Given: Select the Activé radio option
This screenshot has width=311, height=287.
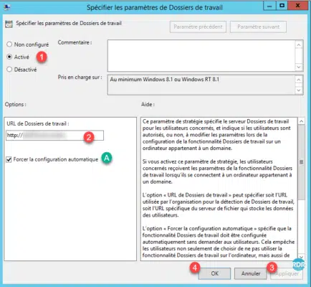Looking at the screenshot, I should point(9,57).
